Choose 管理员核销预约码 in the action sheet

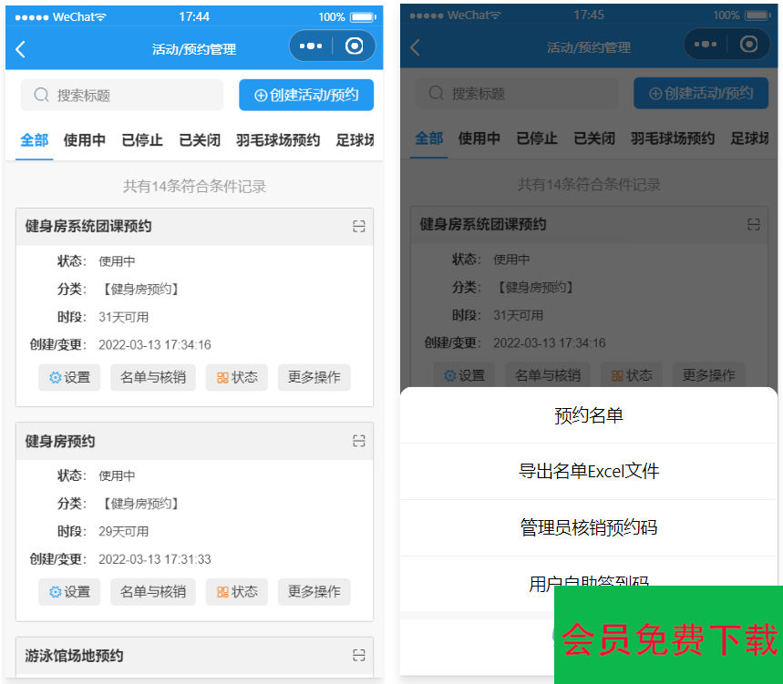click(x=589, y=528)
